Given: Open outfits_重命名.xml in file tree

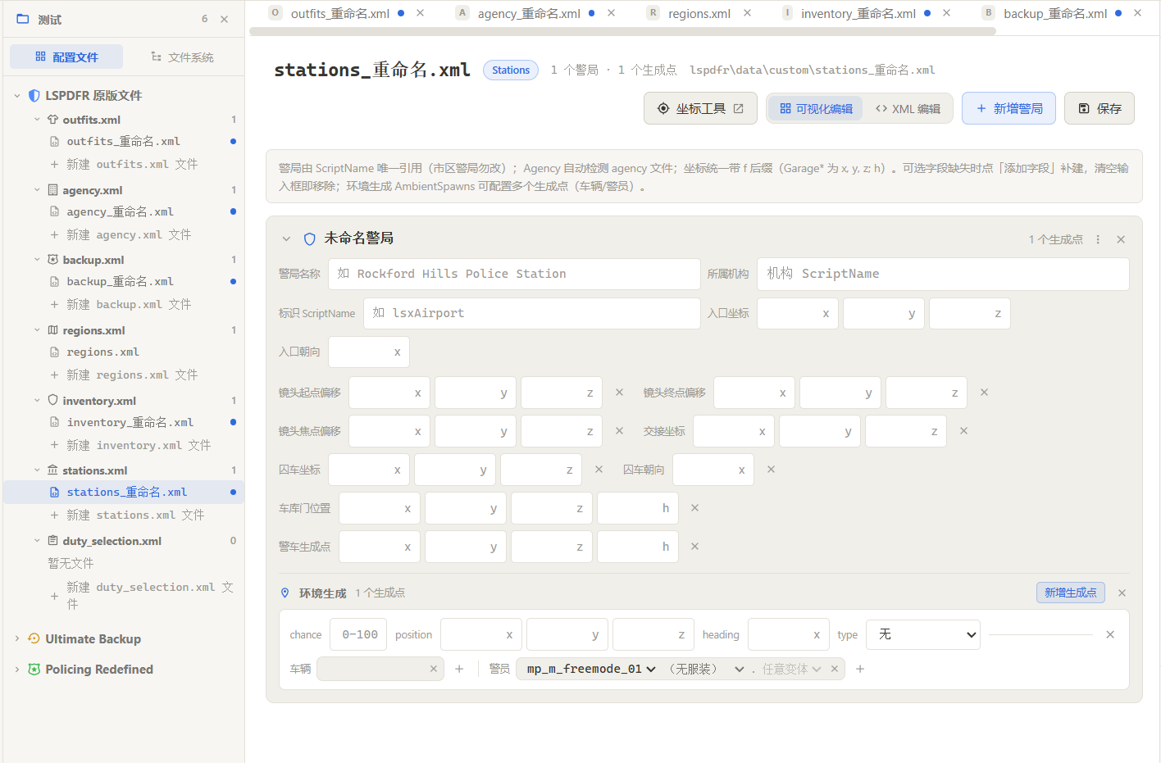Looking at the screenshot, I should (124, 141).
